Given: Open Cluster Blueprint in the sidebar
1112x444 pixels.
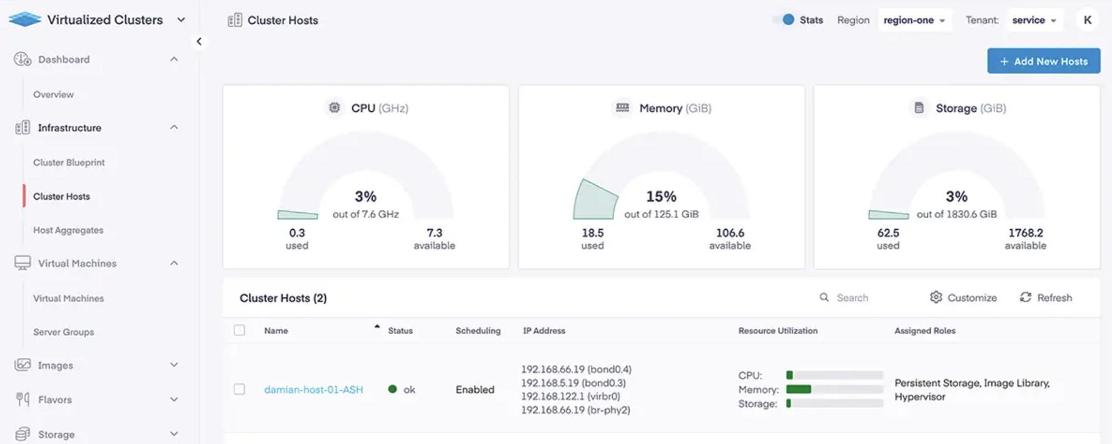Looking at the screenshot, I should [69, 162].
